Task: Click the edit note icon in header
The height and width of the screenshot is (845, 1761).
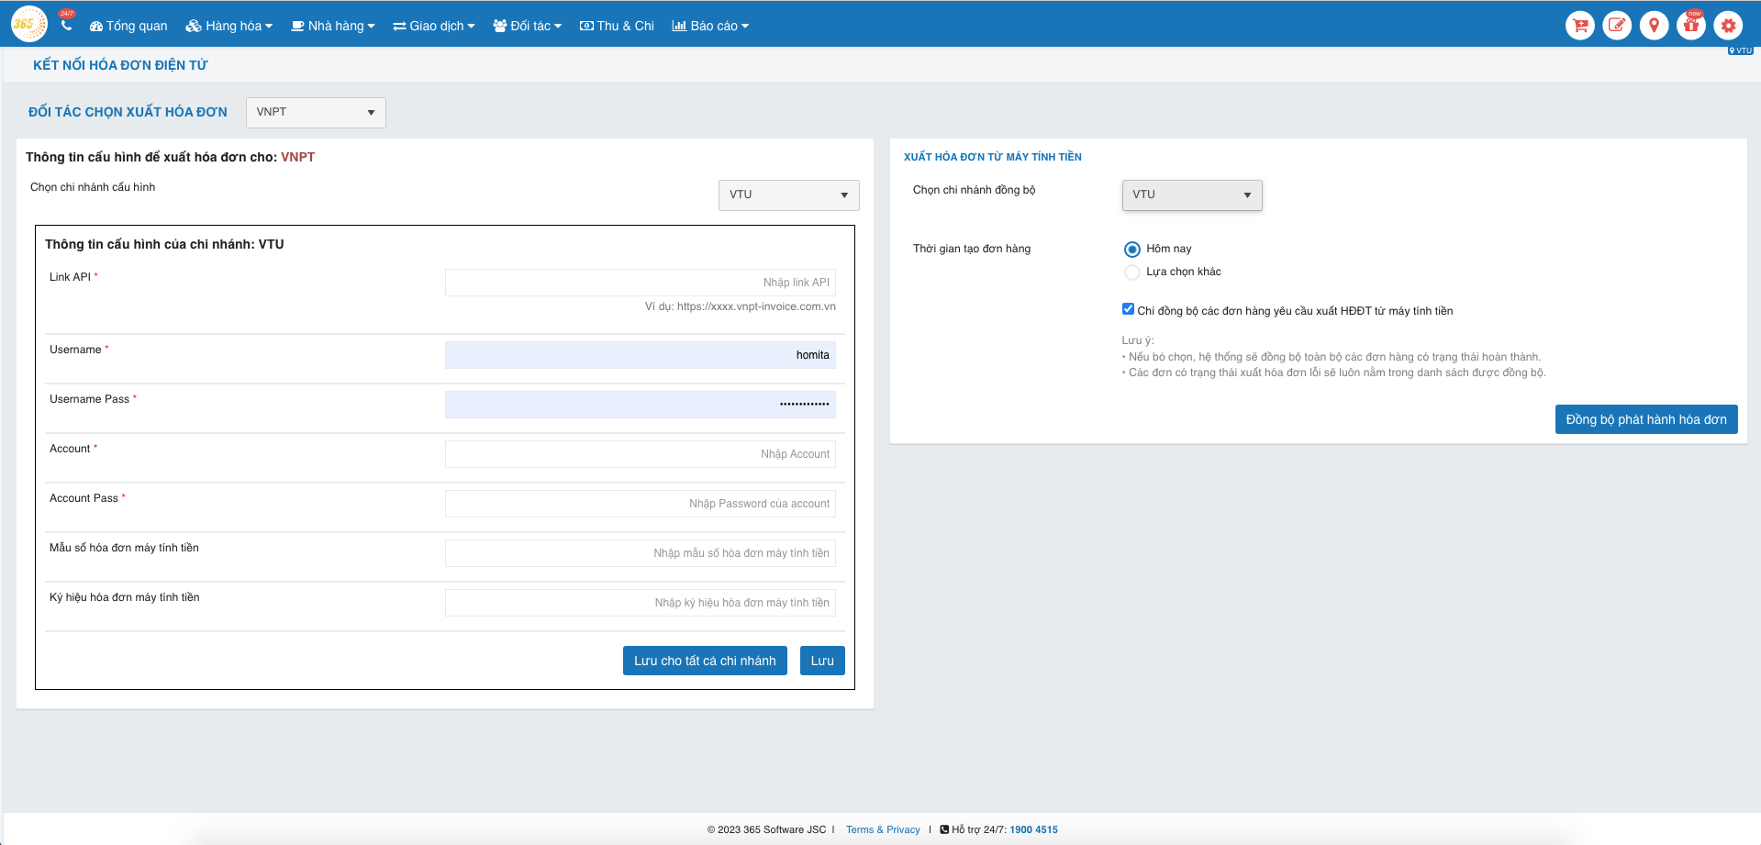Action: [1617, 26]
